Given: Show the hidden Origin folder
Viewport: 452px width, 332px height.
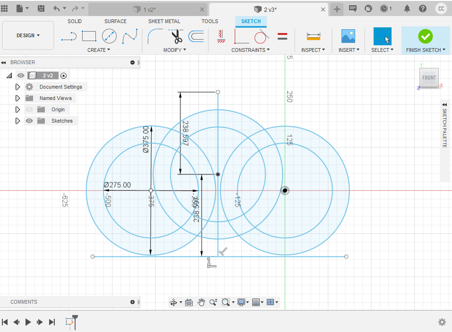Looking at the screenshot, I should pyautogui.click(x=29, y=109).
